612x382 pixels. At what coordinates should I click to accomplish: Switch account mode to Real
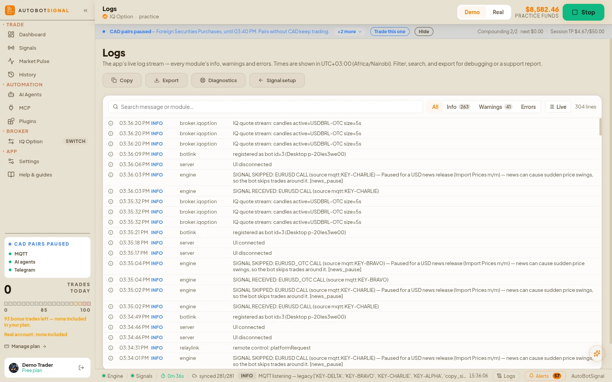[x=498, y=12]
